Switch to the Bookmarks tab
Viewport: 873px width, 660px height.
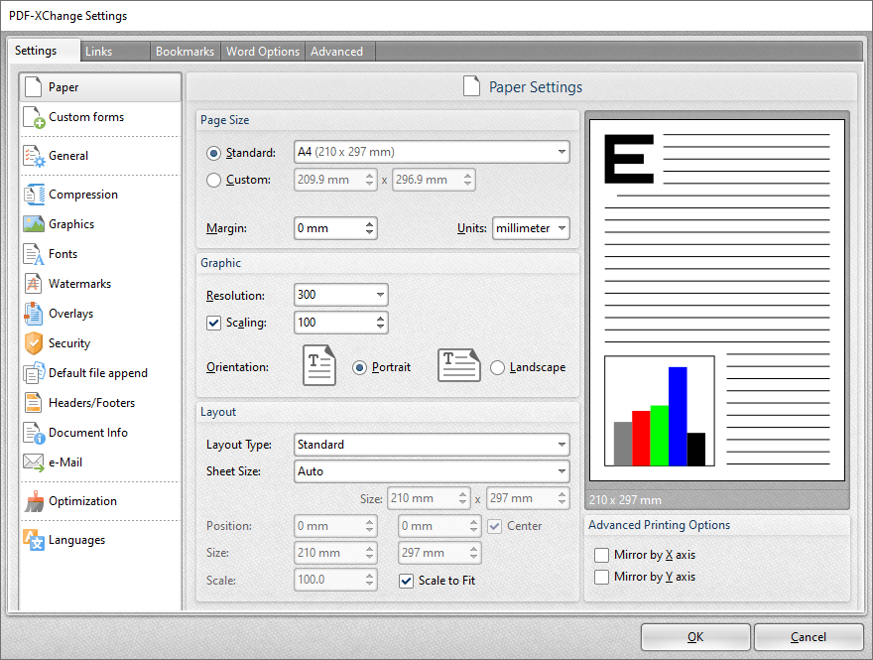click(186, 51)
